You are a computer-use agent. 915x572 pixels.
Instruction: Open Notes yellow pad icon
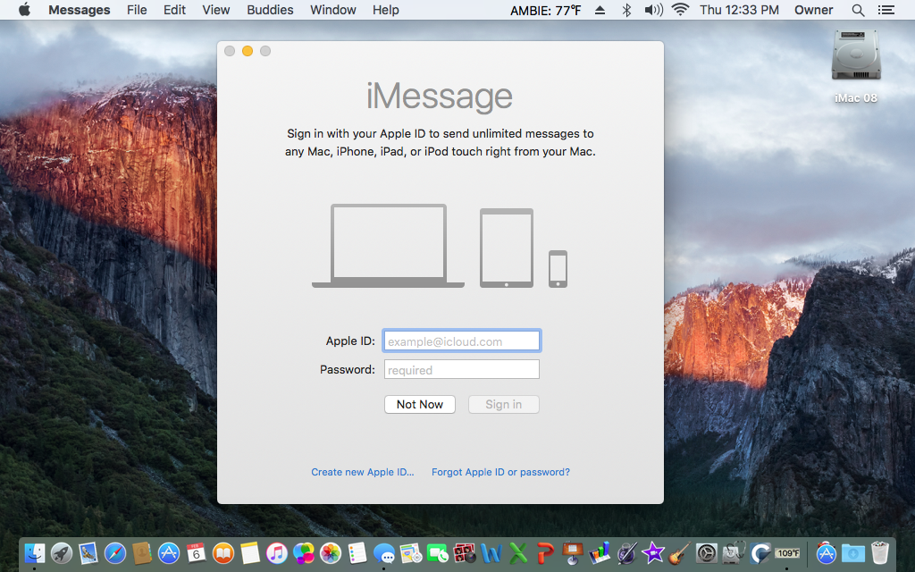point(250,552)
